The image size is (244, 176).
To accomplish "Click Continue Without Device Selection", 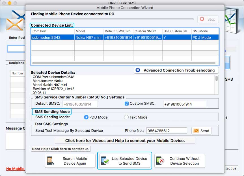I will [180, 161].
